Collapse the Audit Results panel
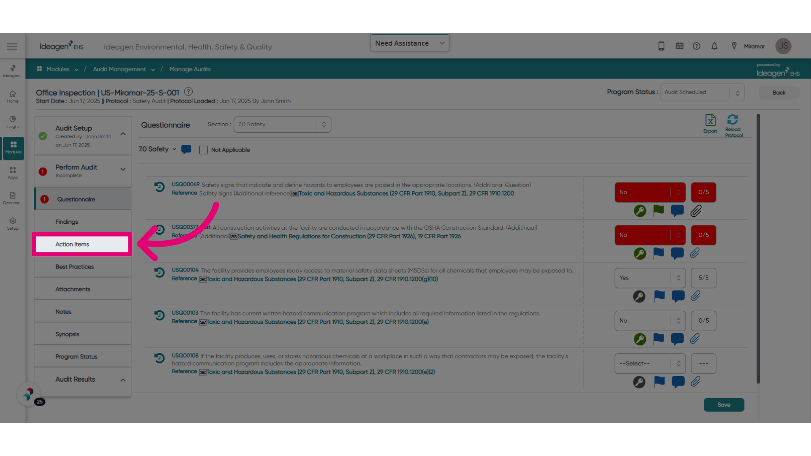This screenshot has height=456, width=811. tap(123, 380)
